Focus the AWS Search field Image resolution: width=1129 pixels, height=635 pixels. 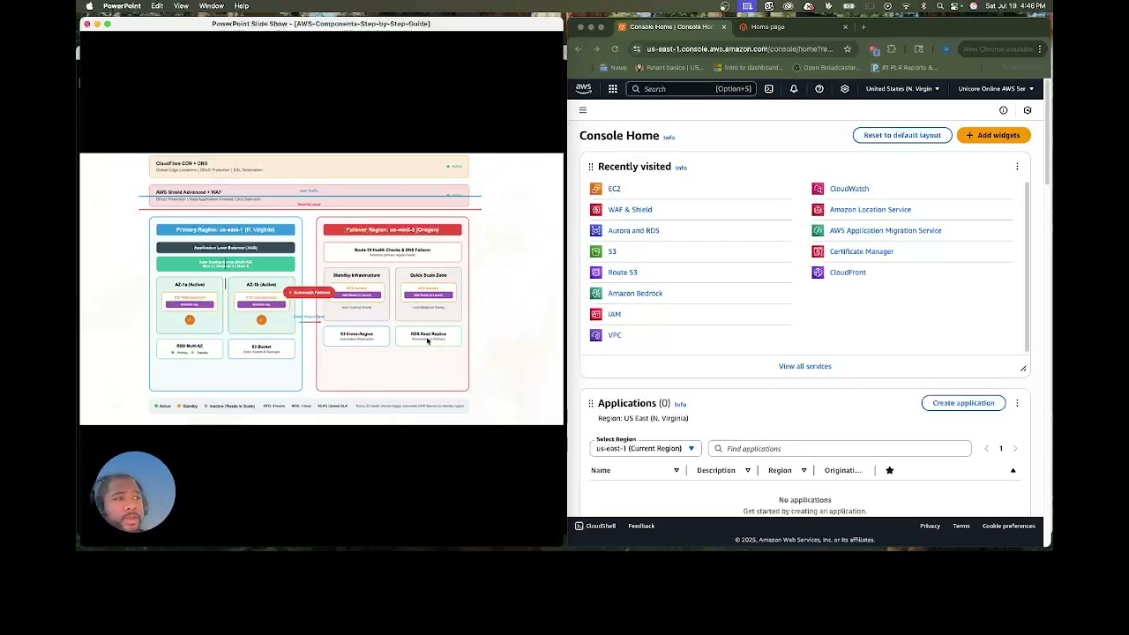tap(691, 88)
